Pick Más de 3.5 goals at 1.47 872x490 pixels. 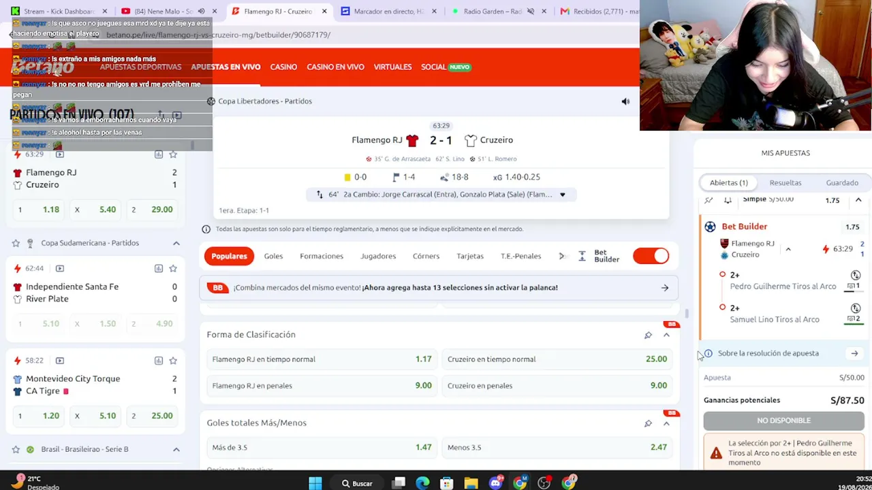pos(322,448)
